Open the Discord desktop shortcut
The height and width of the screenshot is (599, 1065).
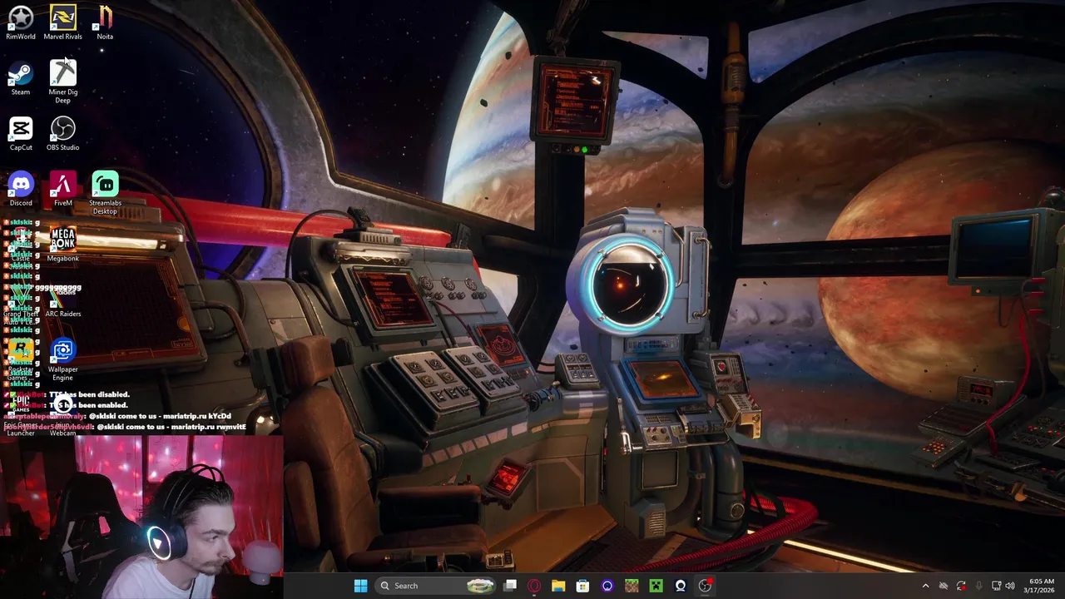(21, 190)
